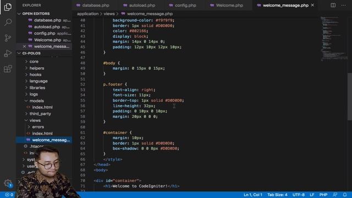Click the views breadcrumb
This screenshot has width=352, height=198.
coord(109,14)
